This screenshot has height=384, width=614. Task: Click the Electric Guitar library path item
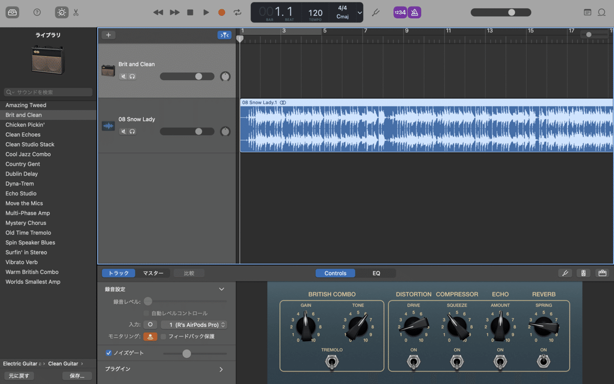click(20, 364)
